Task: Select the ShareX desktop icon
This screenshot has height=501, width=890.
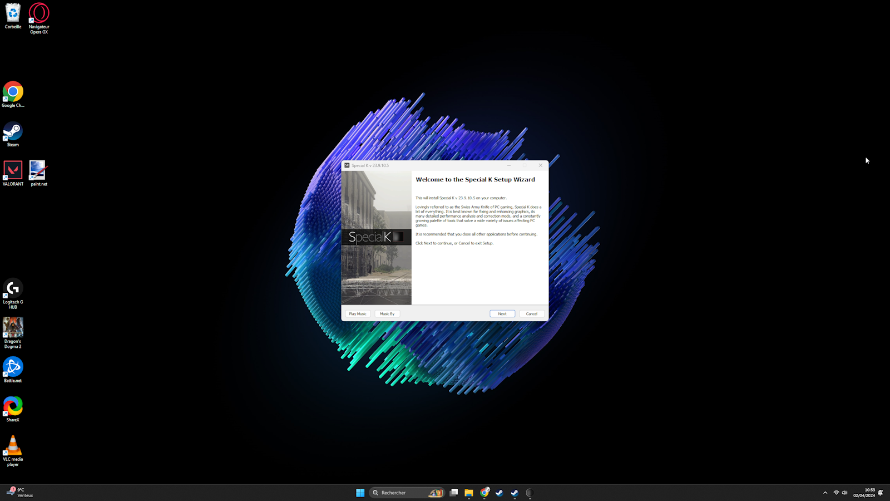Action: click(13, 409)
